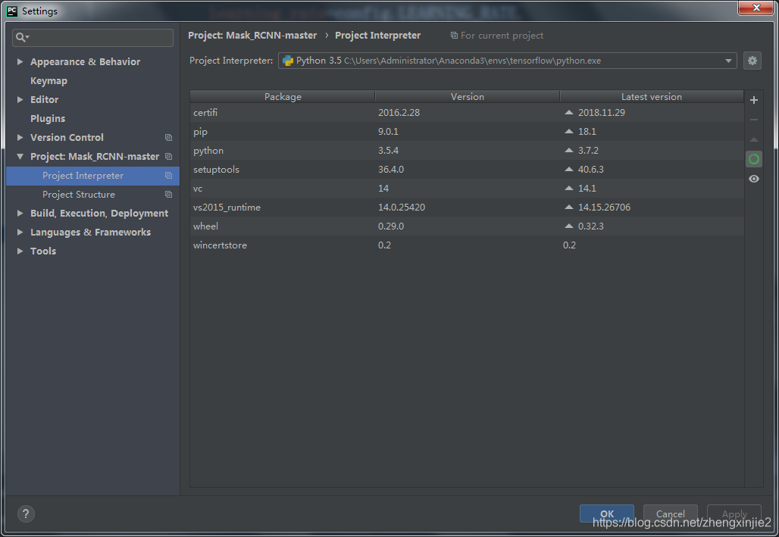Click project icon beside Project: Mask_RCNN-master
Screen dimensions: 779x537
pos(168,157)
